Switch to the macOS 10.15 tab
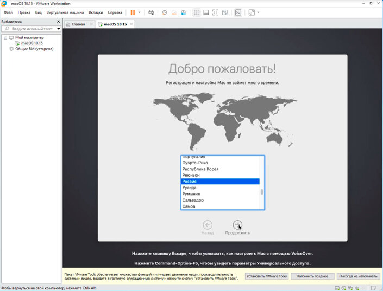 [x=115, y=24]
